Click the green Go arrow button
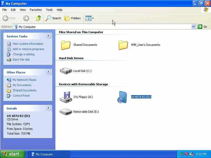Image resolution: width=211 pixels, height=158 pixels. [200, 27]
